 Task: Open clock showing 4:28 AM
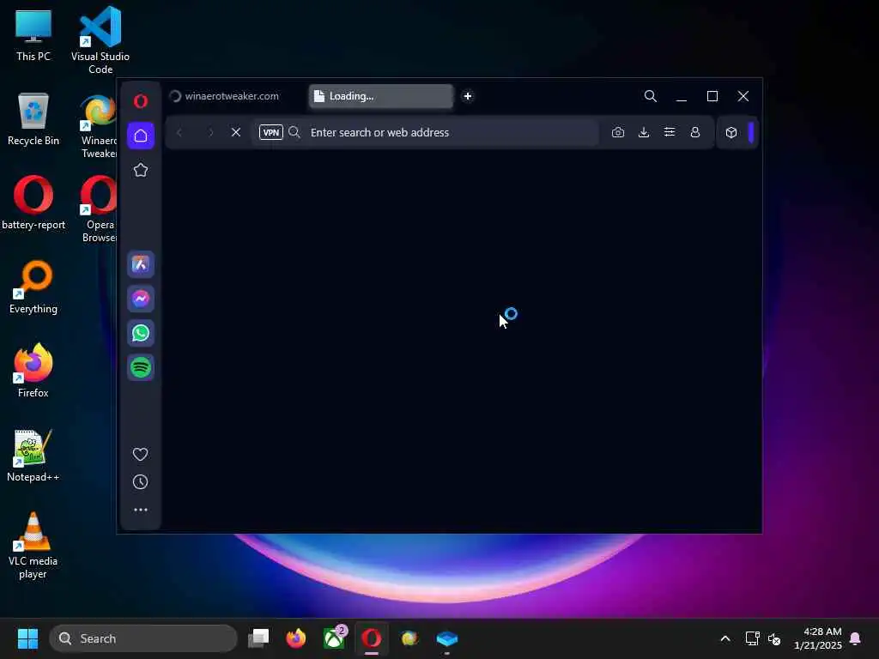pos(818,638)
